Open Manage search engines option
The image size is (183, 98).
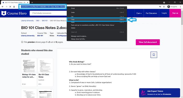point(97,36)
